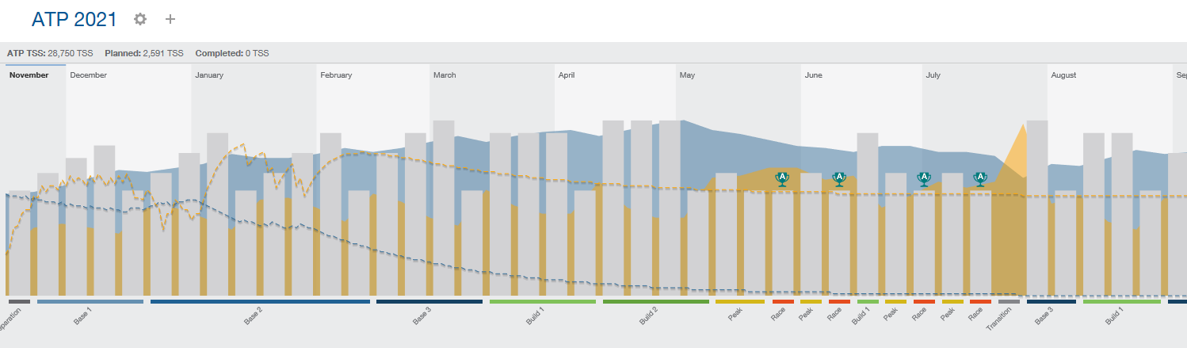Viewport: 1187px width, 348px height.
Task: Select the gray Transition period bar
Action: click(1009, 301)
